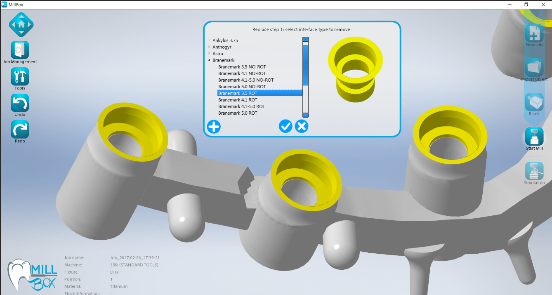Select Branemark 5.0 NO-ROT

pyautogui.click(x=242, y=87)
